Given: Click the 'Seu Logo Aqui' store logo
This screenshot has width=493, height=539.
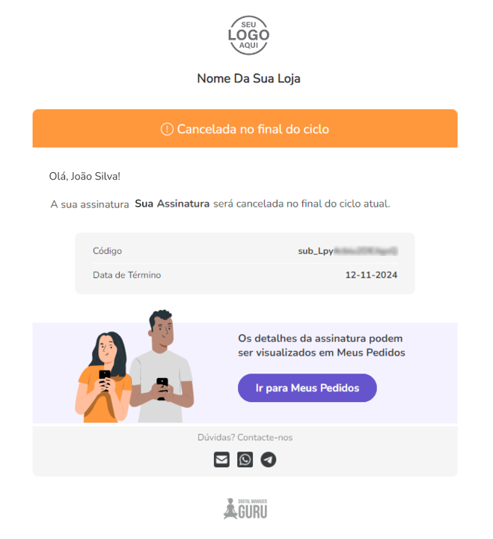Looking at the screenshot, I should (248, 35).
